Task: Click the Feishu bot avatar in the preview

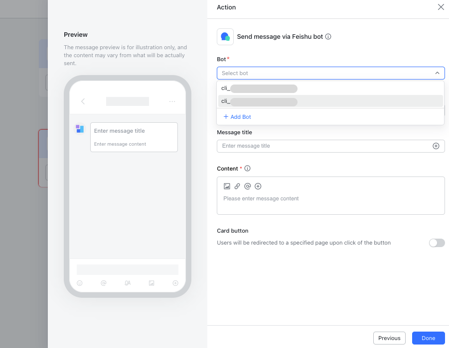Action: click(80, 129)
